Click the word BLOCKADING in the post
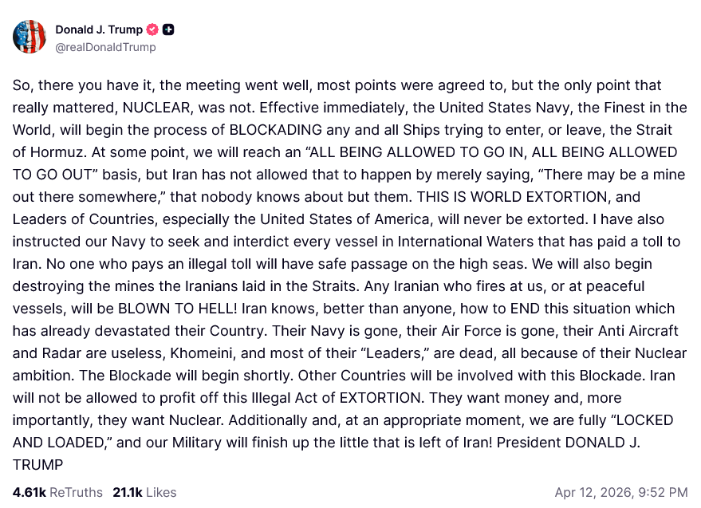 point(278,130)
